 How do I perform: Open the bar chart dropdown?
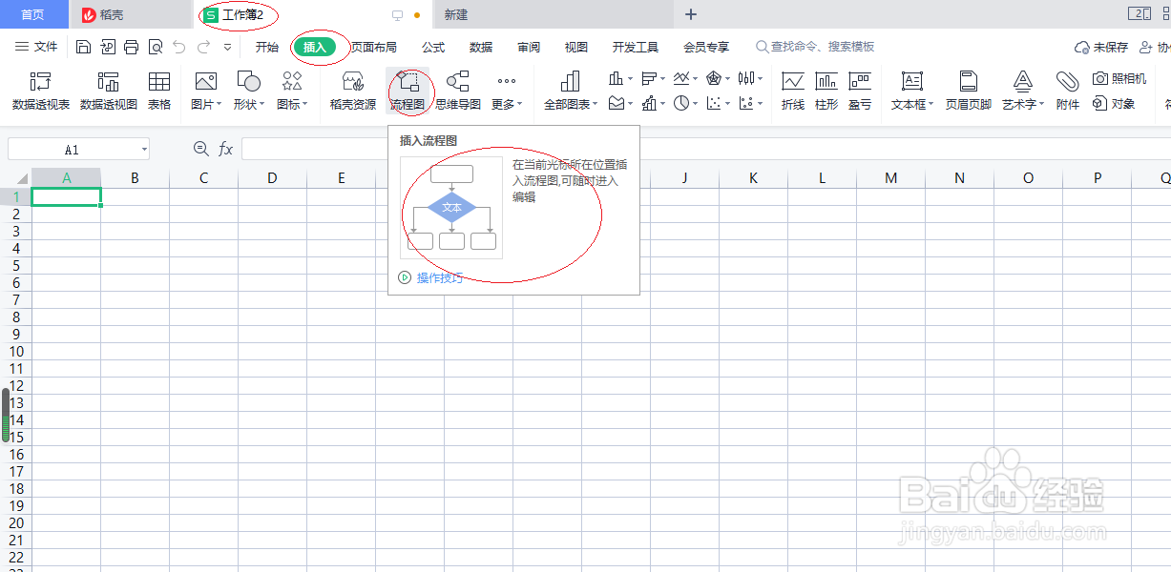(653, 78)
